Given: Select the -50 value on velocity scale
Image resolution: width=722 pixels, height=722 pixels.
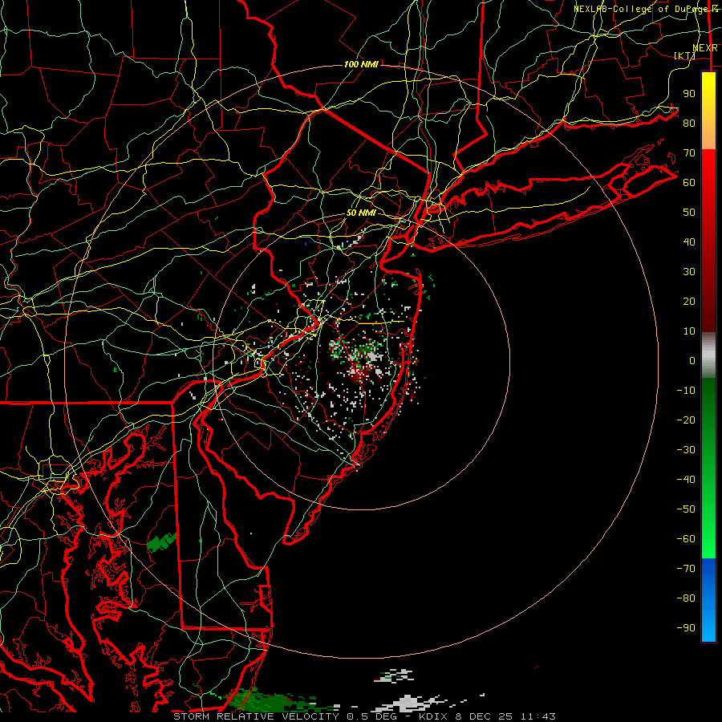Looking at the screenshot, I should tap(686, 509).
